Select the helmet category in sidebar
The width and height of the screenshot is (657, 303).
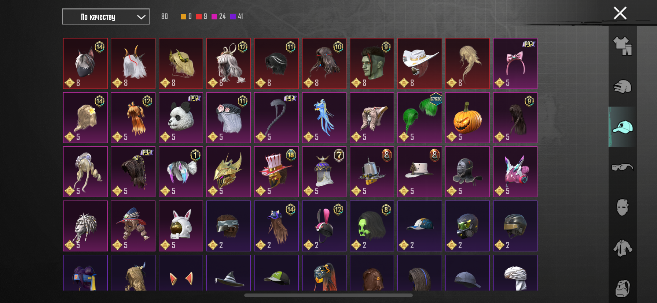623,87
